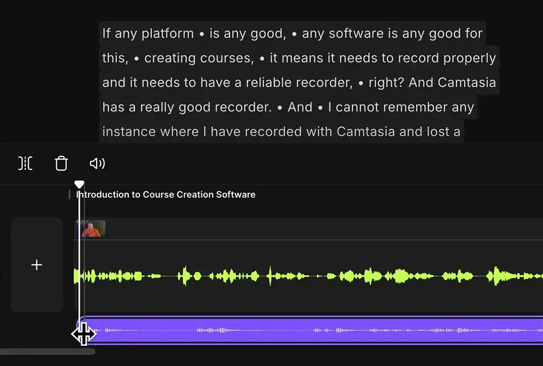Click the video thumbnail on the timeline
Screen dimensions: 543x366
pos(90,228)
